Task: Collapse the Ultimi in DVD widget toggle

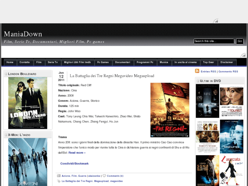Action: [x=198, y=81]
